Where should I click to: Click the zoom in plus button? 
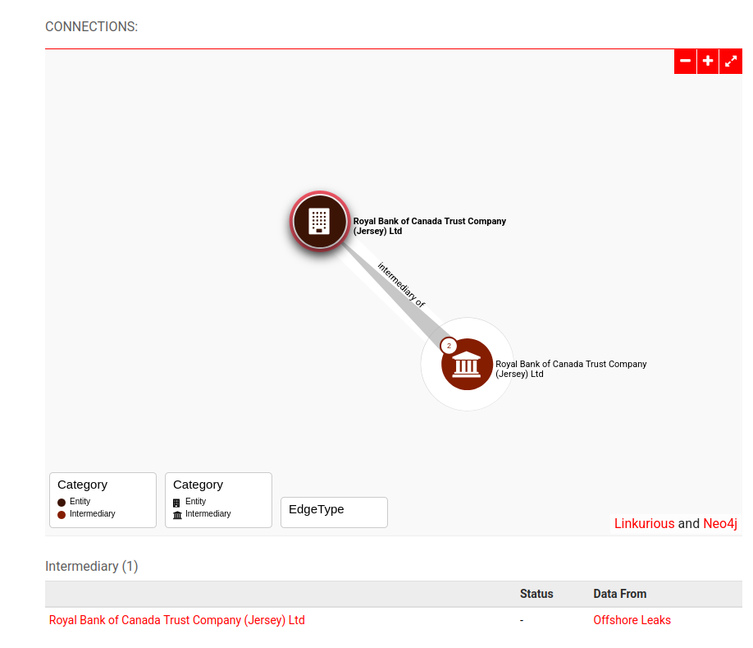pyautogui.click(x=708, y=62)
